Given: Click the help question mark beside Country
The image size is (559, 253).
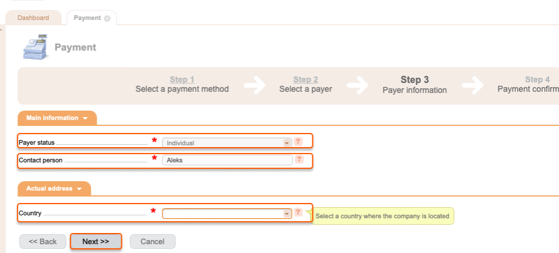Looking at the screenshot, I should pos(298,212).
